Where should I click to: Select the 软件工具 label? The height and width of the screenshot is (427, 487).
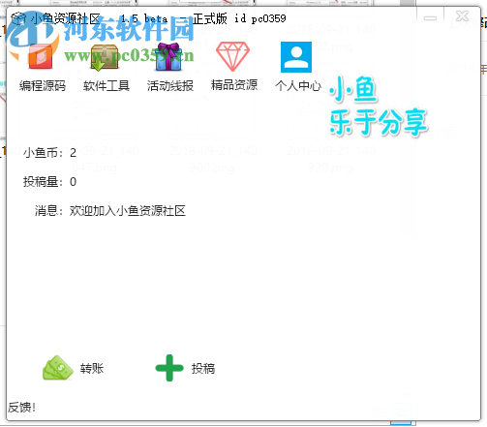point(107,86)
